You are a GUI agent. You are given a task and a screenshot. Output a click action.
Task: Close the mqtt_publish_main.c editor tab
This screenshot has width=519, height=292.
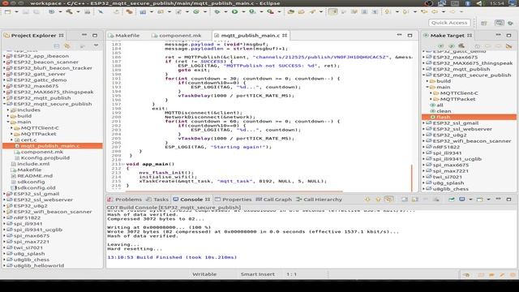[x=285, y=36]
